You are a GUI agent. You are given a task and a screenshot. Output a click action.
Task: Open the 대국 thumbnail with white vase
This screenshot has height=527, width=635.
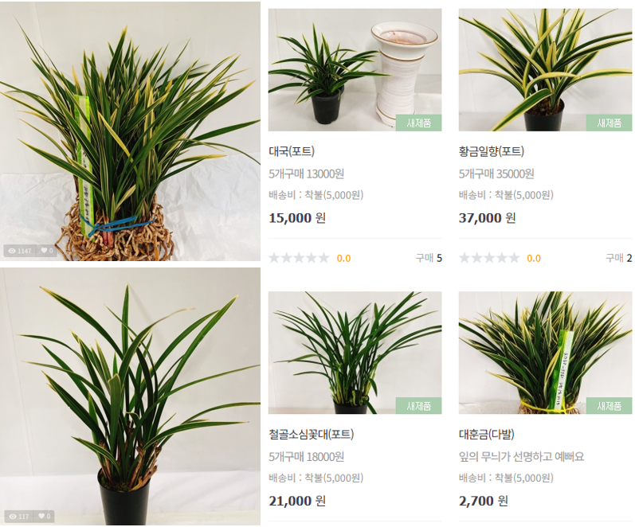(x=355, y=70)
